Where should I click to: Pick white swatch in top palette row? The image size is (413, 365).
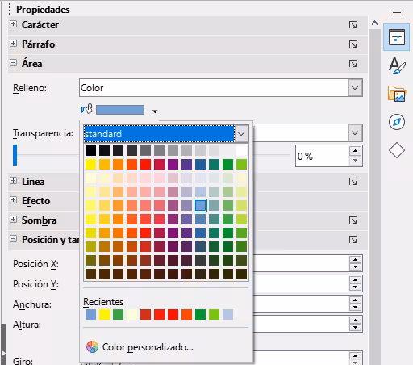241,150
